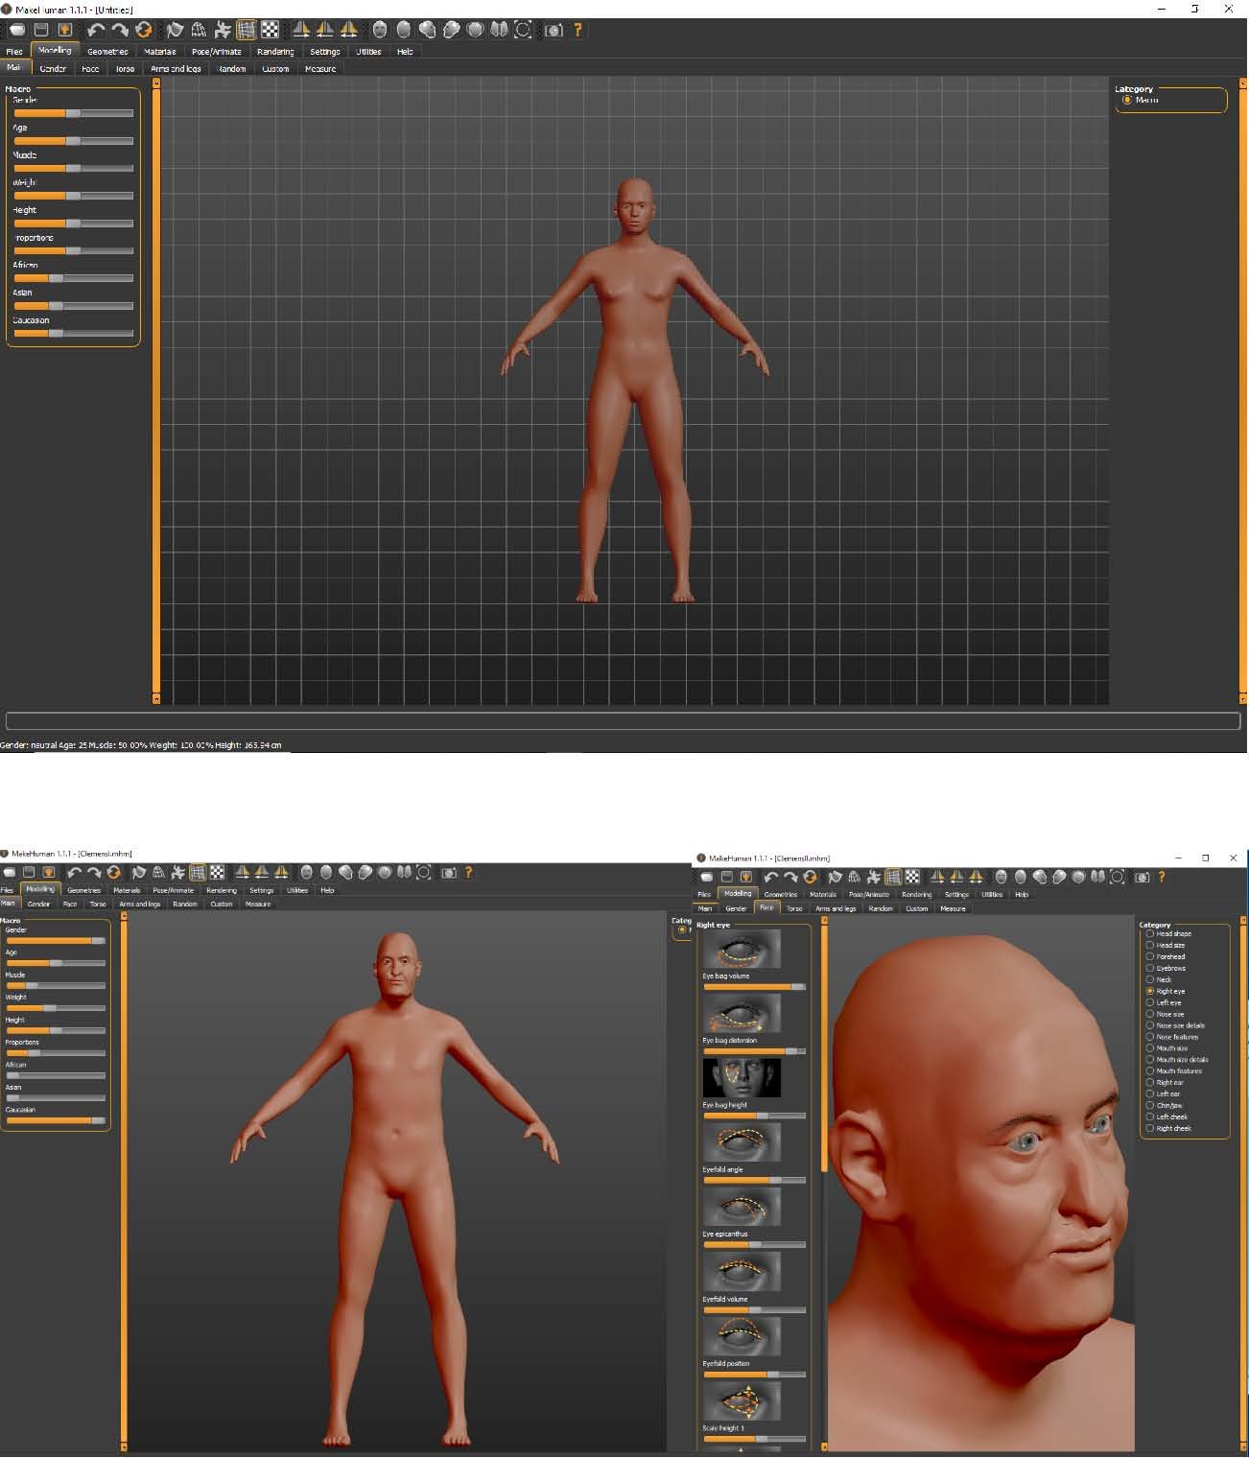This screenshot has height=1458, width=1249.
Task: Click the camera icon in full-body Clemens window
Action: tap(448, 872)
